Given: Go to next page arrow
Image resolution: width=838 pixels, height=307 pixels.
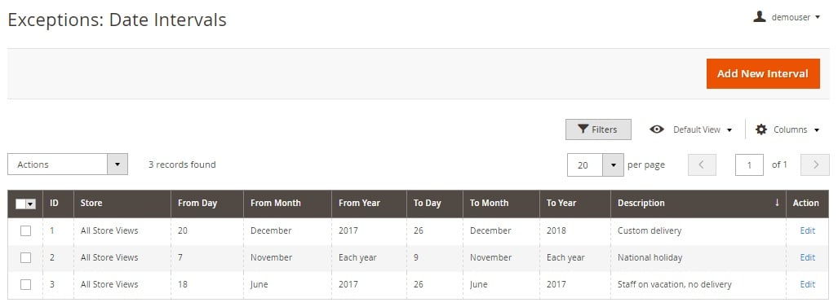Looking at the screenshot, I should click(x=815, y=164).
